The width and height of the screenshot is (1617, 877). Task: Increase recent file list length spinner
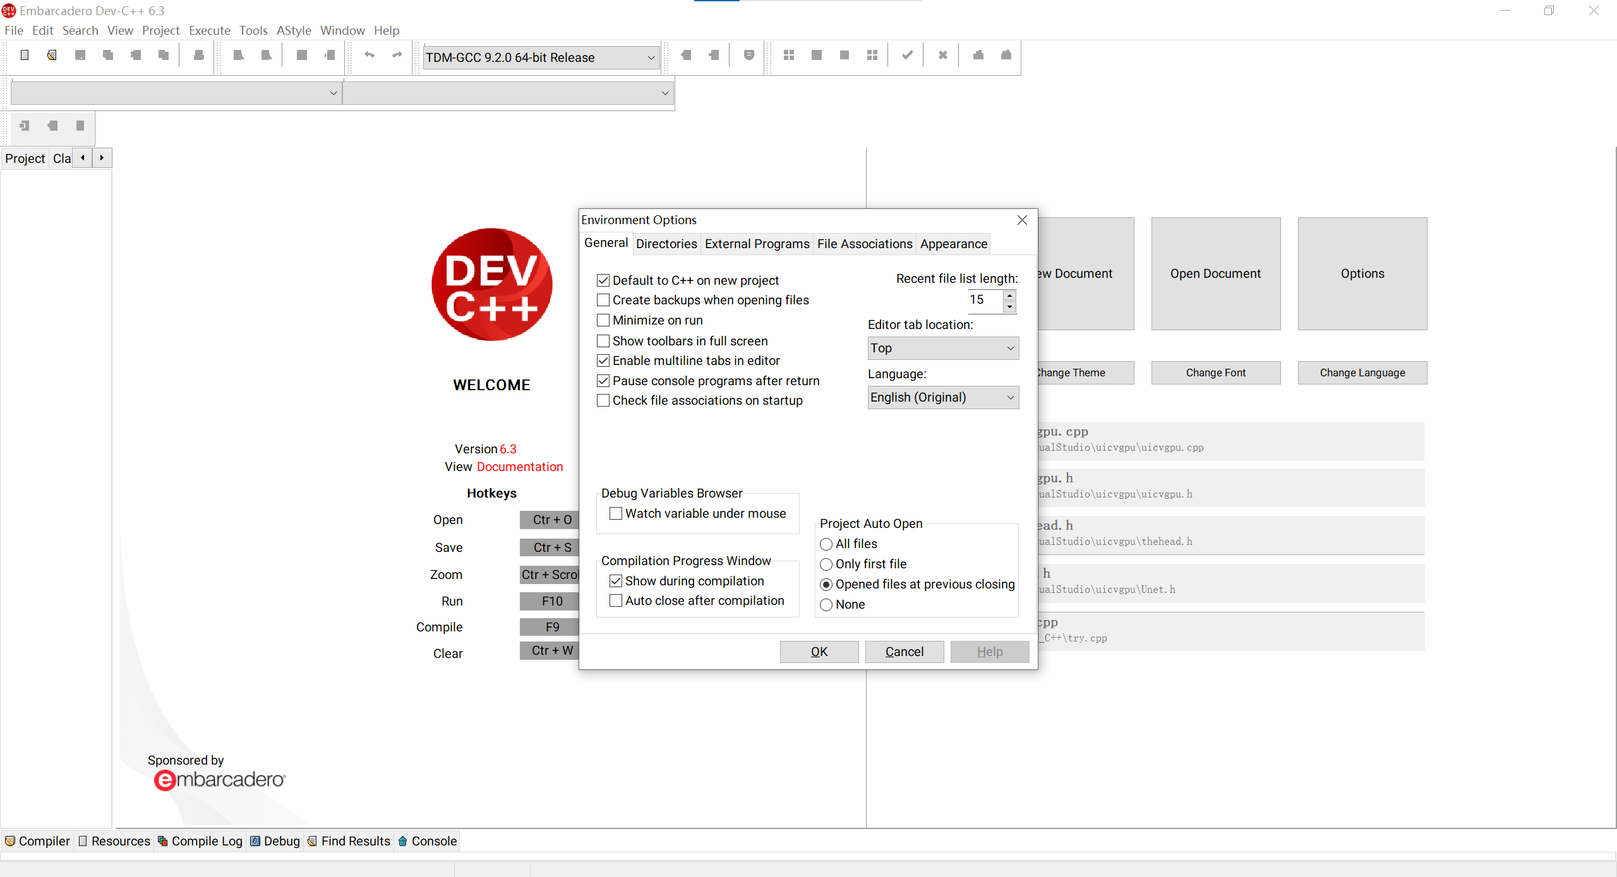(x=1009, y=295)
